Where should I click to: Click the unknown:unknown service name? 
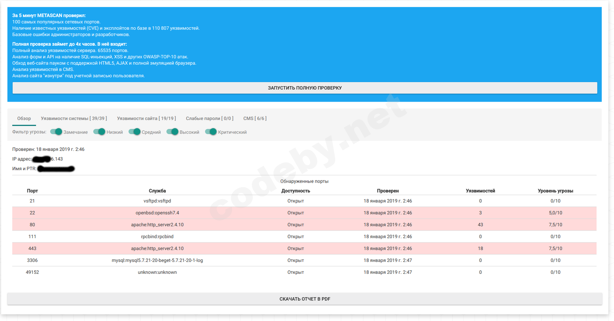tap(157, 272)
